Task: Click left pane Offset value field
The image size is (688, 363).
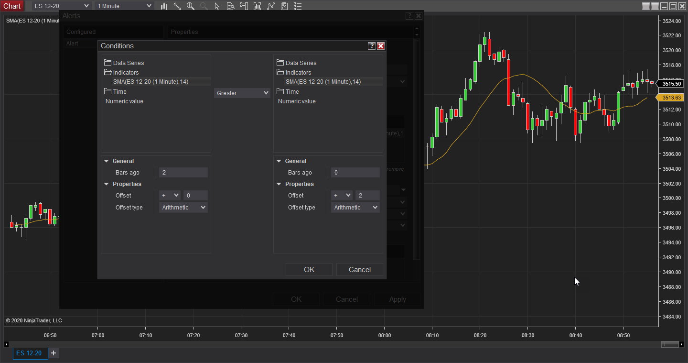Action: click(195, 195)
